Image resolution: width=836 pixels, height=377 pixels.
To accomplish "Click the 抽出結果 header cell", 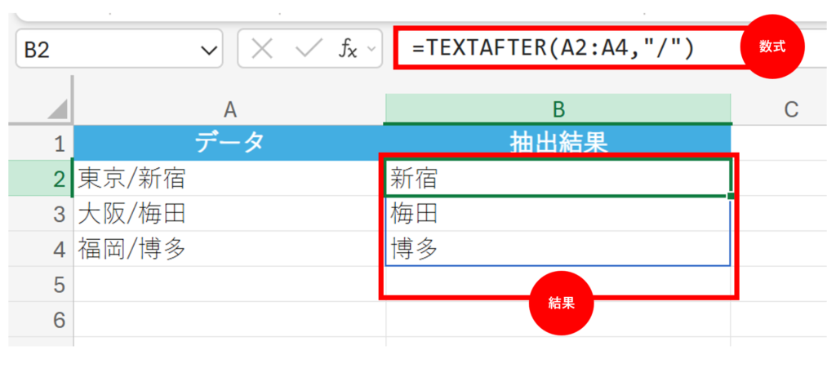I will coord(558,143).
